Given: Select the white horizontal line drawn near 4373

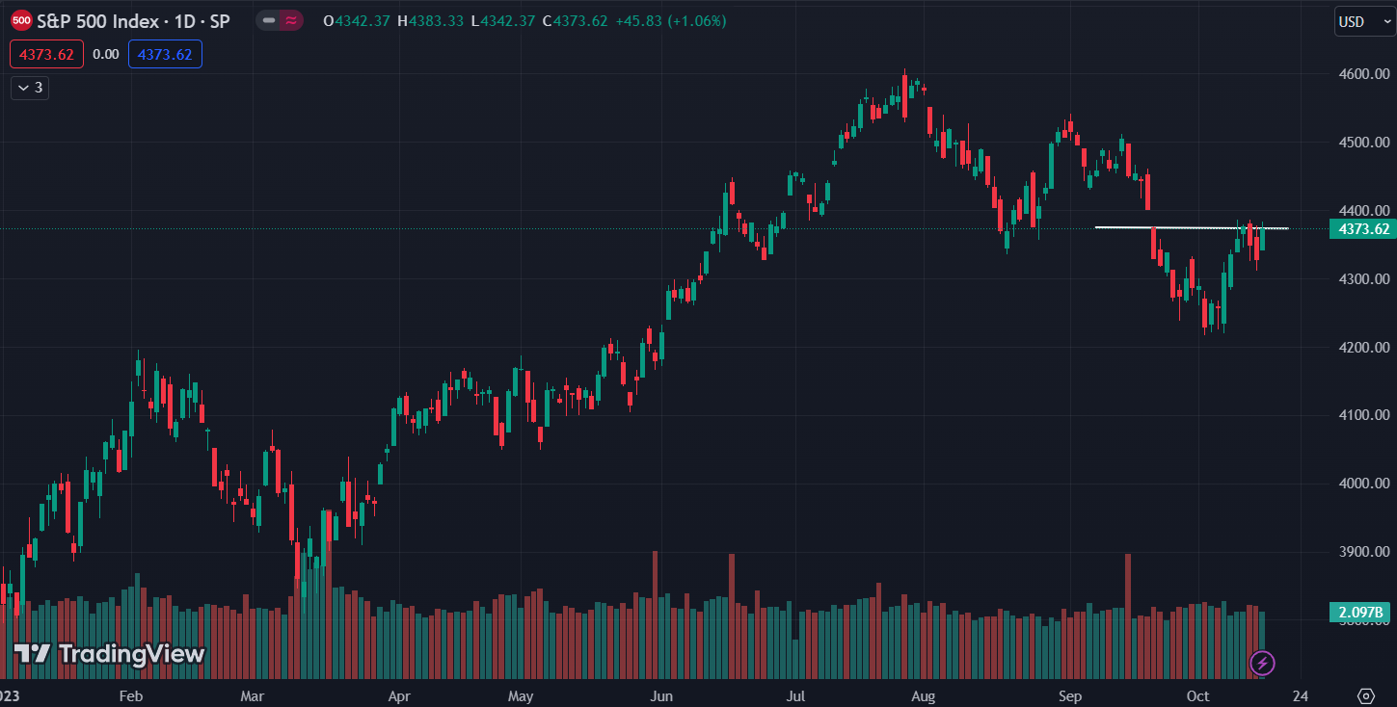Looking at the screenshot, I should [x=1192, y=228].
